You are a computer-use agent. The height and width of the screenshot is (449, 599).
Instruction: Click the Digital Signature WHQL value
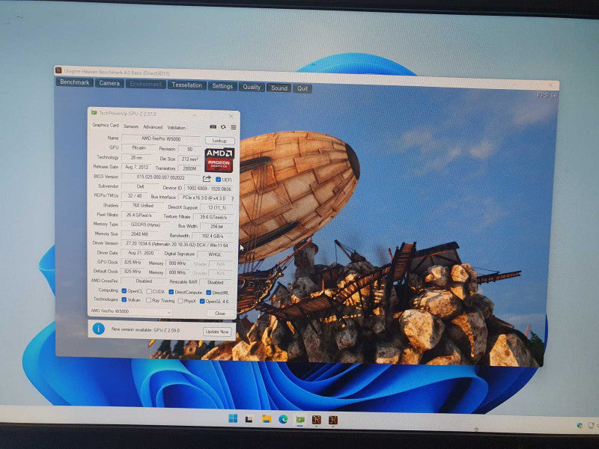point(215,254)
